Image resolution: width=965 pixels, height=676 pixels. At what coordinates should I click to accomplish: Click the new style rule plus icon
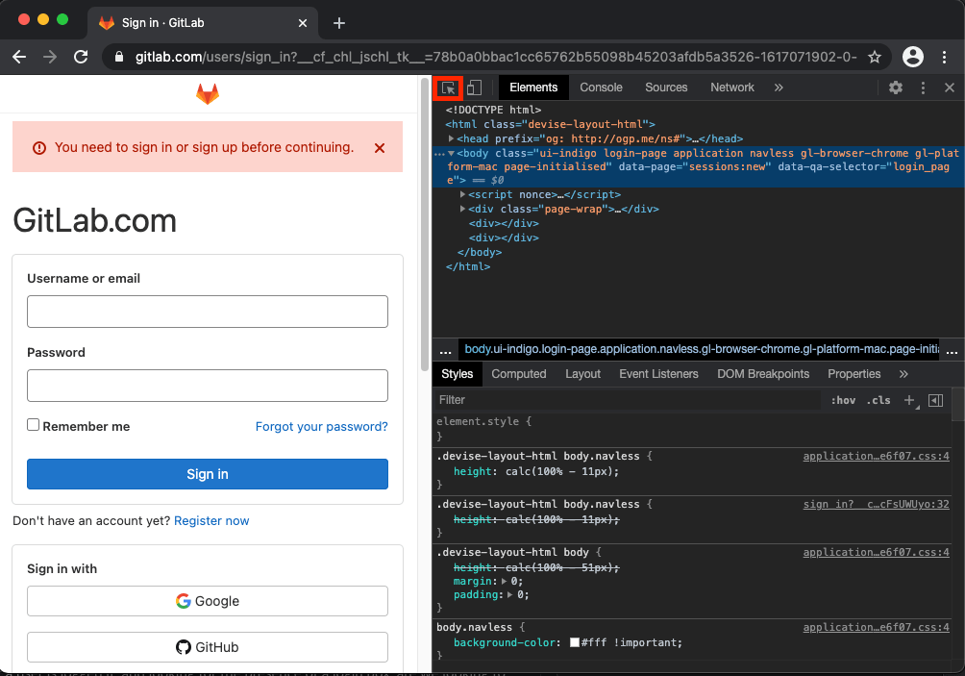click(909, 400)
